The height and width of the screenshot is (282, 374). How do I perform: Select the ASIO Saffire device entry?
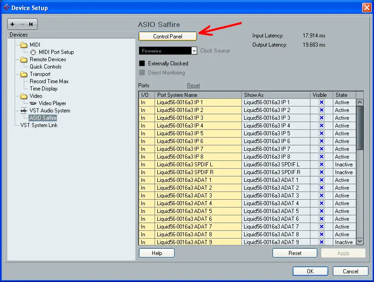click(43, 118)
